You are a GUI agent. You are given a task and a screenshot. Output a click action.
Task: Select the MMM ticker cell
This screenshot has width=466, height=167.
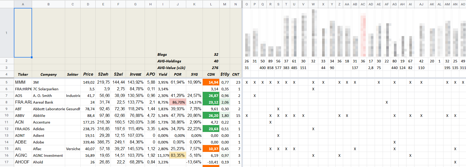point(23,82)
